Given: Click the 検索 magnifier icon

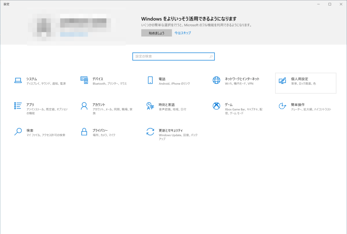Looking at the screenshot, I should (18, 132).
